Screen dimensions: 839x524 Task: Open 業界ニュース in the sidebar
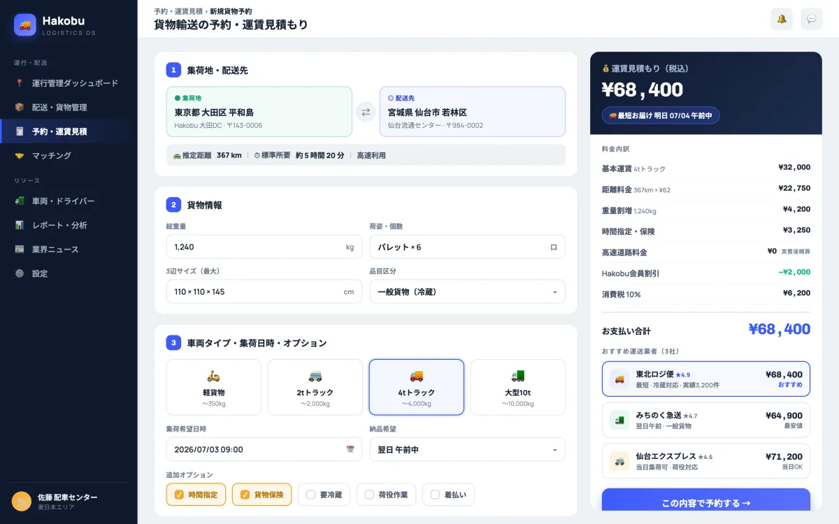coord(69,249)
